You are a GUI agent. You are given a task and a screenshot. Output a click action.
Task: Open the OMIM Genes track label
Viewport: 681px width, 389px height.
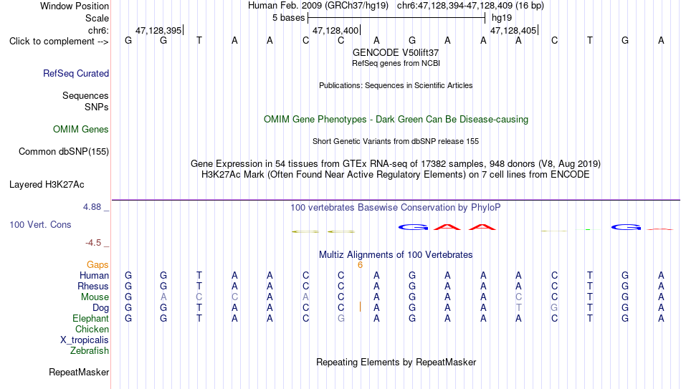coord(81,130)
